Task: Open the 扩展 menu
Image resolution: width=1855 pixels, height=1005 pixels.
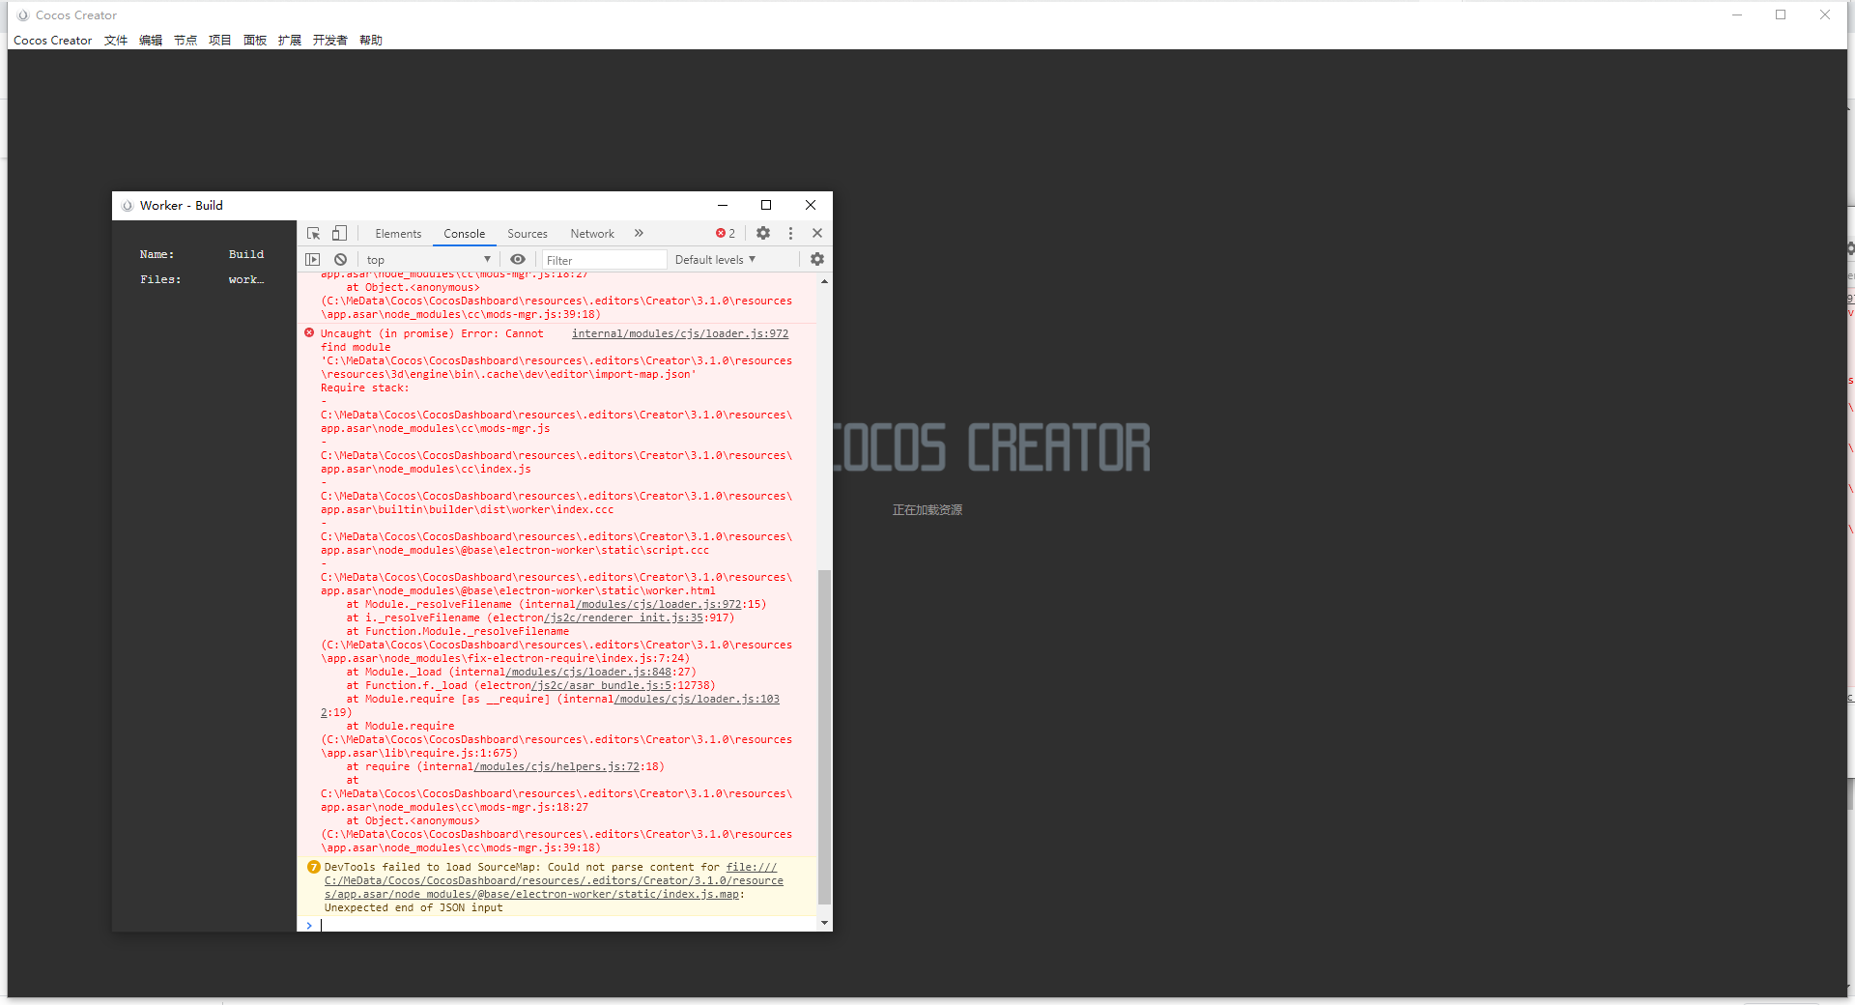Action: (290, 41)
